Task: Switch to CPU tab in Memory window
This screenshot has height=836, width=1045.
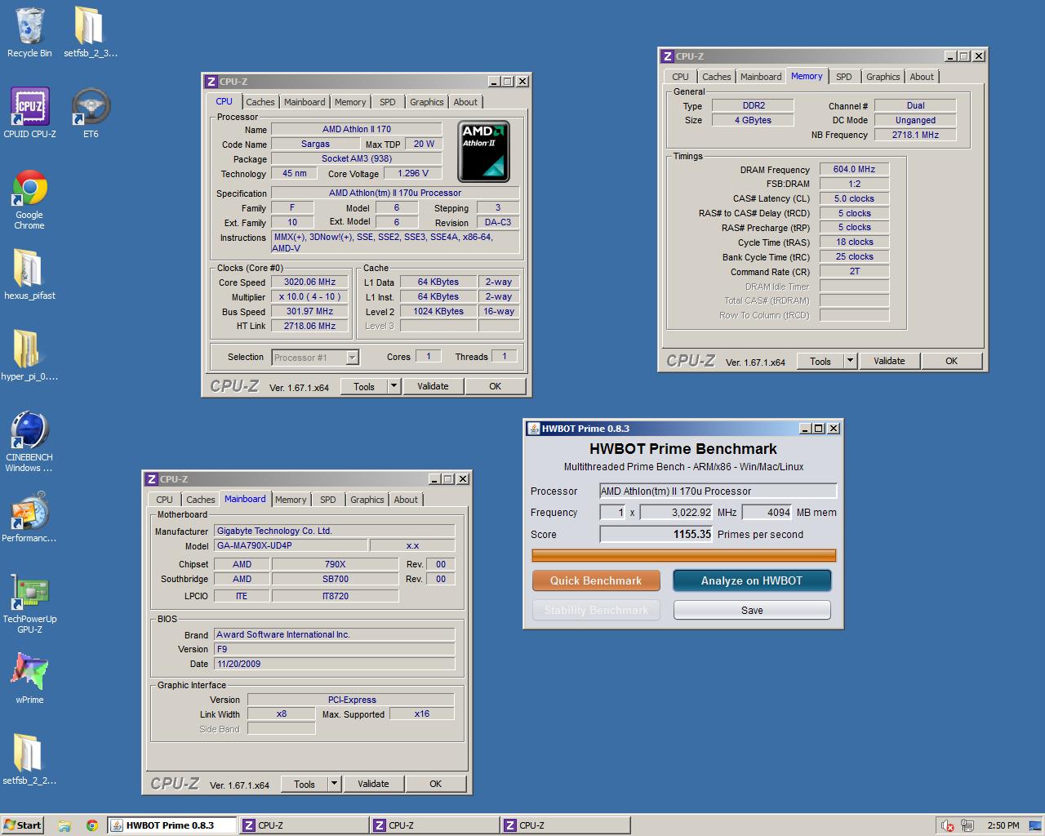Action: (680, 77)
